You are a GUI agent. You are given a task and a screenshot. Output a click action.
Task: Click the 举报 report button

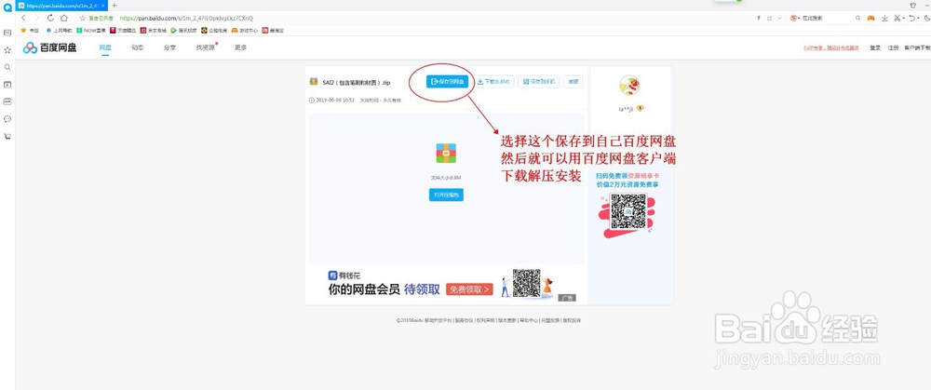(x=573, y=81)
